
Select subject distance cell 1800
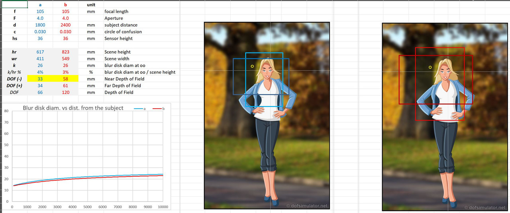click(x=40, y=25)
